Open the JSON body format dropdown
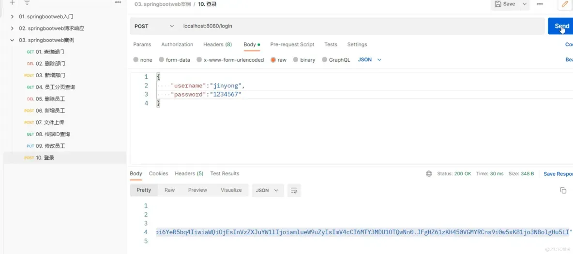Screen dimensions: 573x254 [x=369, y=59]
